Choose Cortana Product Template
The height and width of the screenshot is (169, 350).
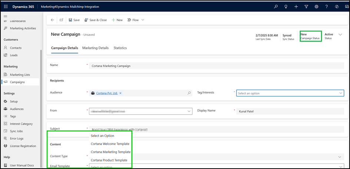tap(109, 160)
